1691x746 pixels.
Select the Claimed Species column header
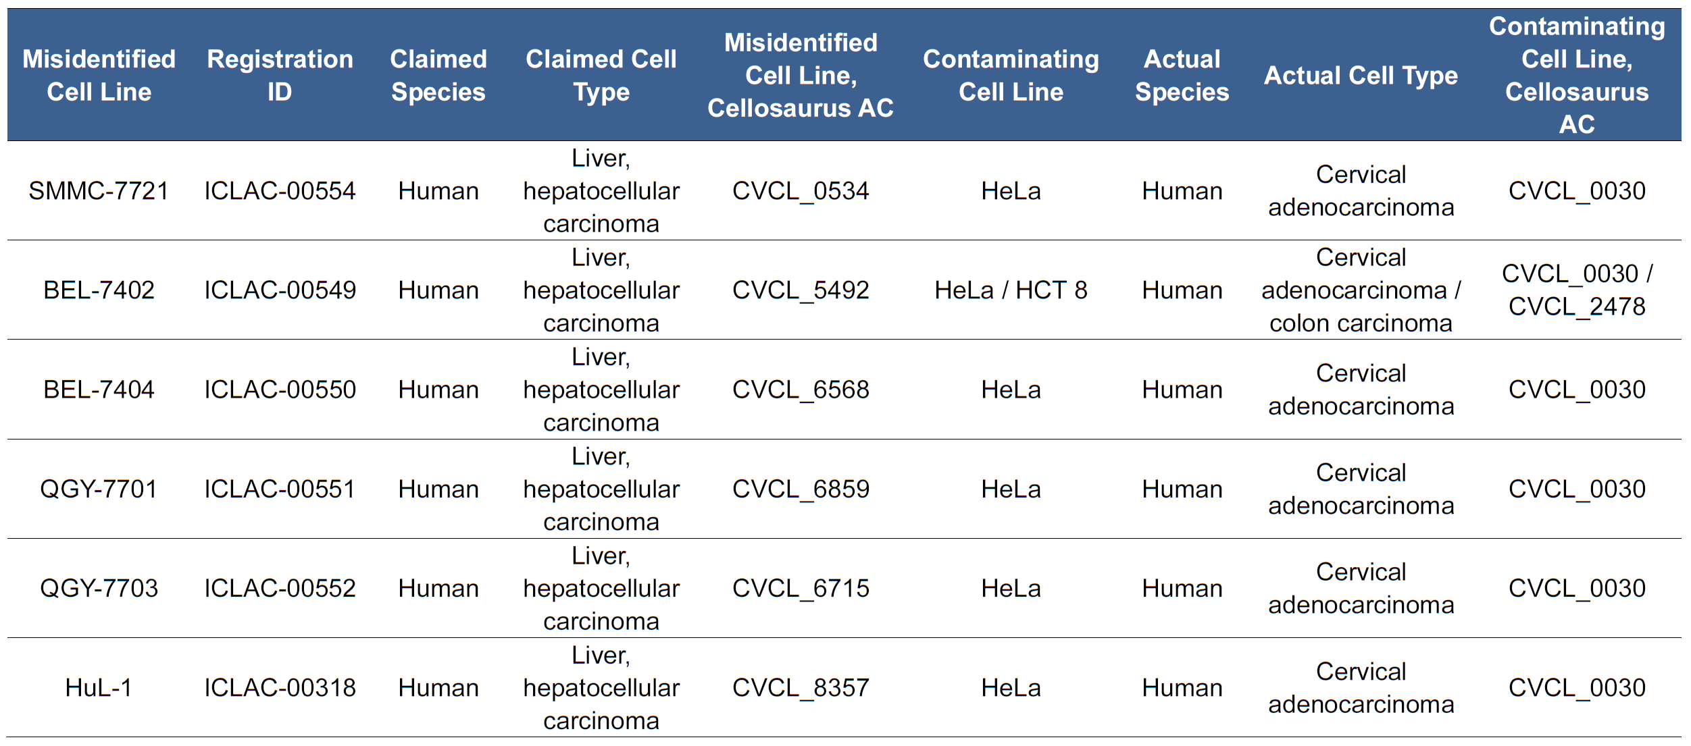tap(438, 75)
